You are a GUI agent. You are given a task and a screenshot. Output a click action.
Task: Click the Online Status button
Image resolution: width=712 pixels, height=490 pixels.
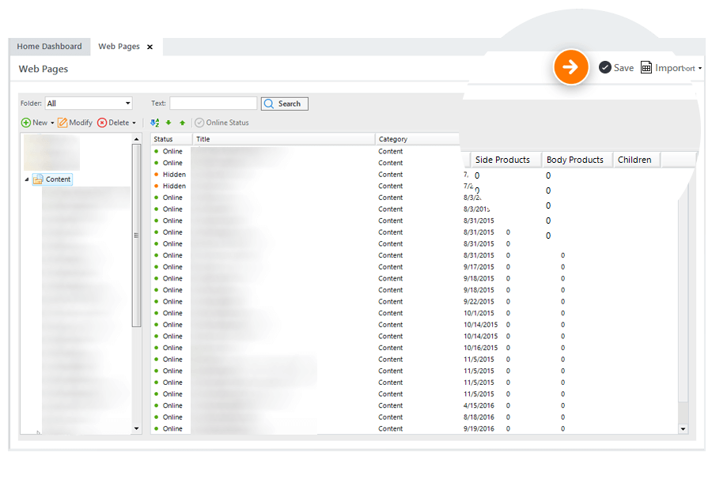click(x=222, y=122)
